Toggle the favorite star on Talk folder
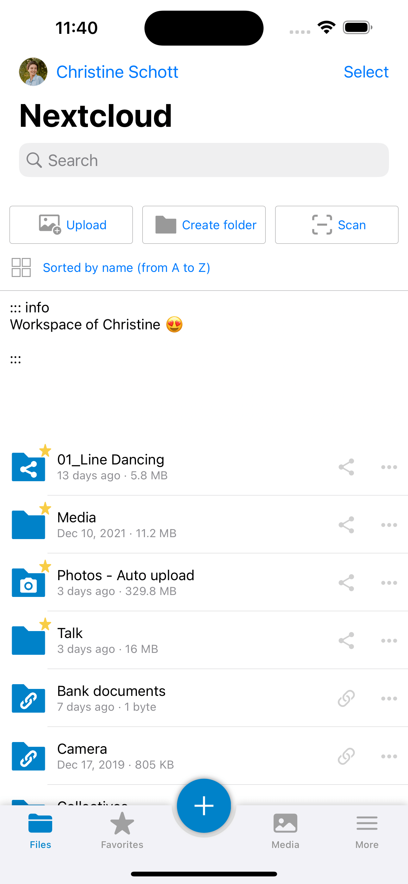 [x=45, y=624]
